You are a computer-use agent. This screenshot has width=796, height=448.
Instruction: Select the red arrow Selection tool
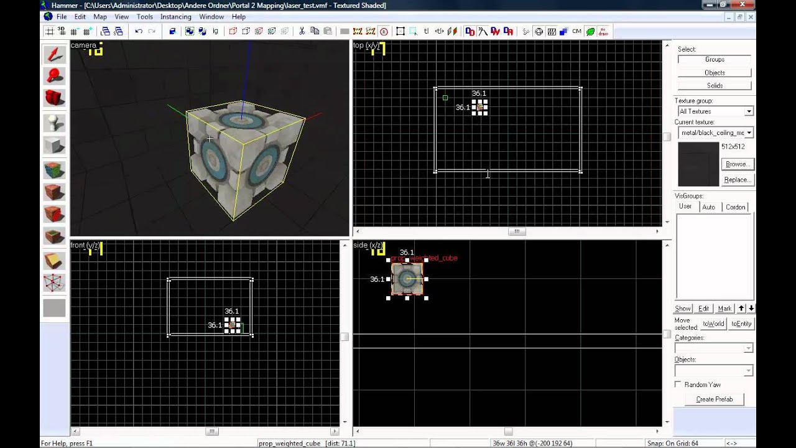pos(55,54)
